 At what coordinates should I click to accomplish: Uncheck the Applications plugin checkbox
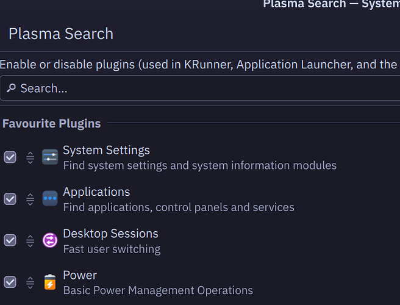[x=10, y=199]
